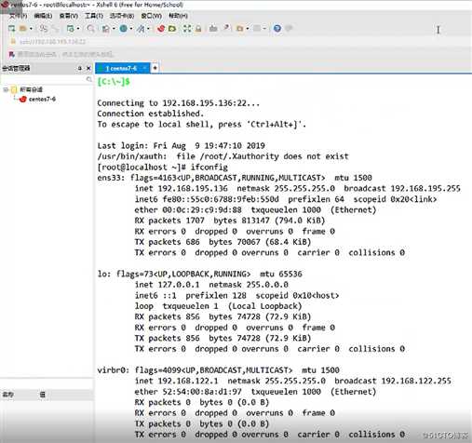Click the flag icon on quick-command bar
The height and width of the screenshot is (443, 472).
coord(12,55)
